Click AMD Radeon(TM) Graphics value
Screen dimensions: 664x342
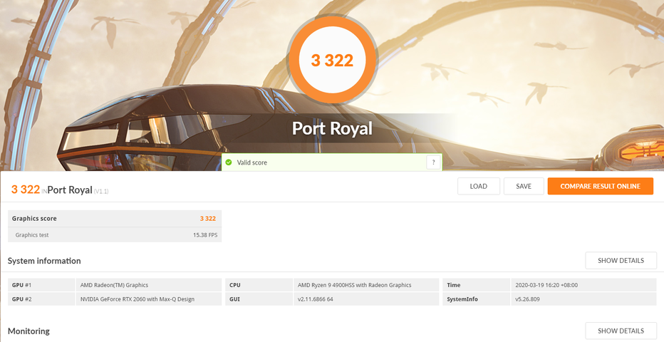tap(114, 285)
